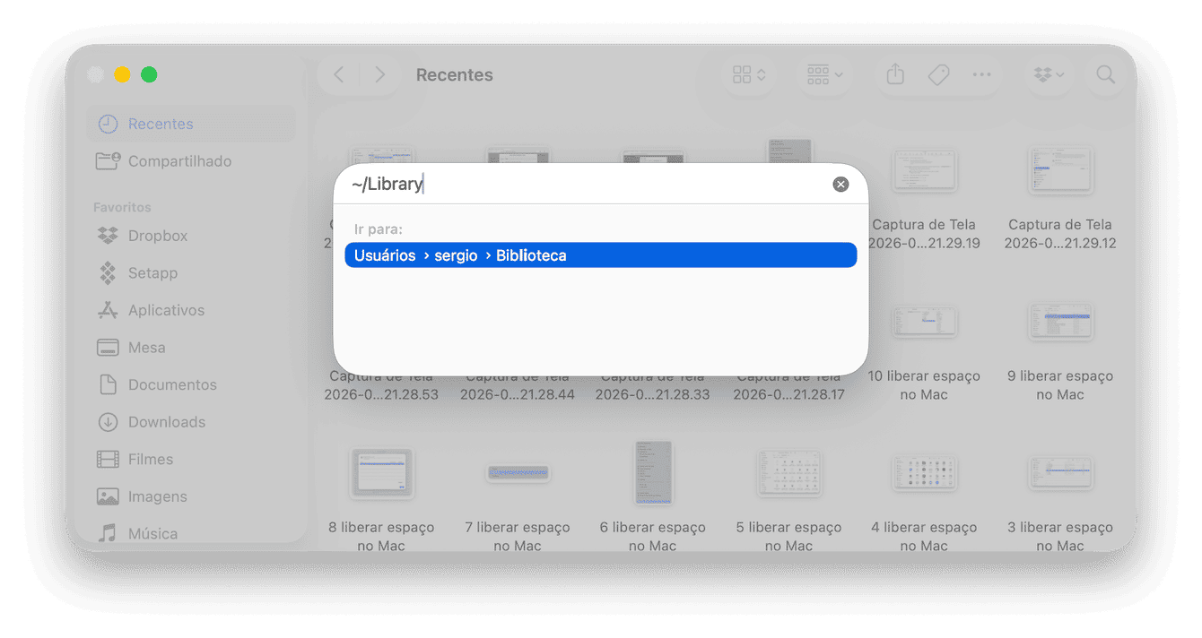Image resolution: width=1202 pixels, height=638 pixels.
Task: Select the 9 liberar espaço no Mac file
Action: (x=1060, y=322)
